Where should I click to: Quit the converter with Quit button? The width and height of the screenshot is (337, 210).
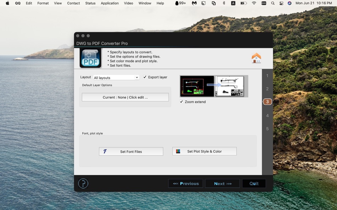(x=254, y=183)
